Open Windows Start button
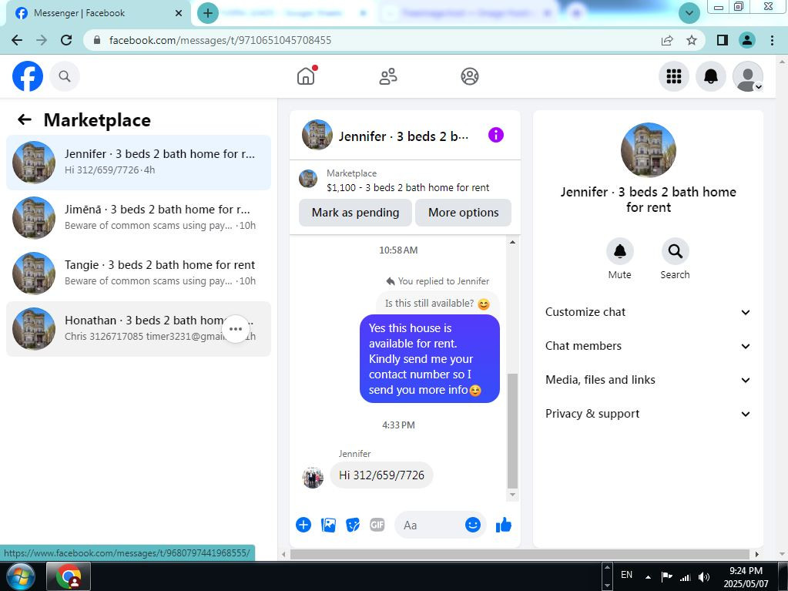Screen dimensions: 788x591 coord(19,576)
